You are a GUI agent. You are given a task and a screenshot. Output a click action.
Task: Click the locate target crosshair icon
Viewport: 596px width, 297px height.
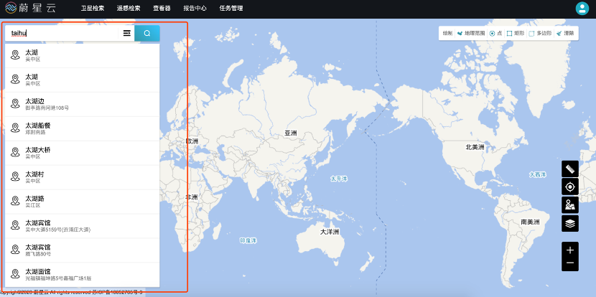[x=570, y=187]
